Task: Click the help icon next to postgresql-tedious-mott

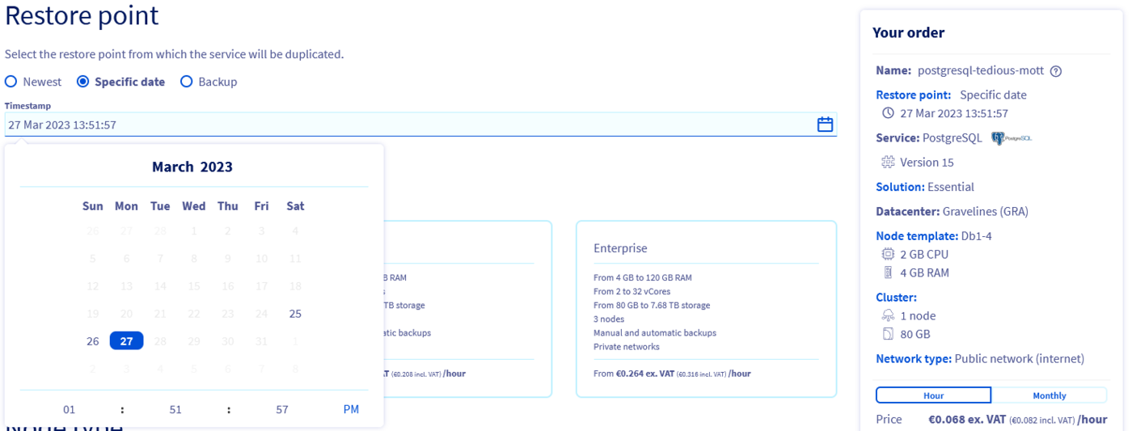Action: [x=1055, y=71]
